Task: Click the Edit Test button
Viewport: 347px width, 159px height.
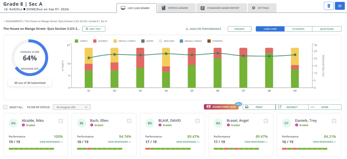Action: pyautogui.click(x=94, y=29)
